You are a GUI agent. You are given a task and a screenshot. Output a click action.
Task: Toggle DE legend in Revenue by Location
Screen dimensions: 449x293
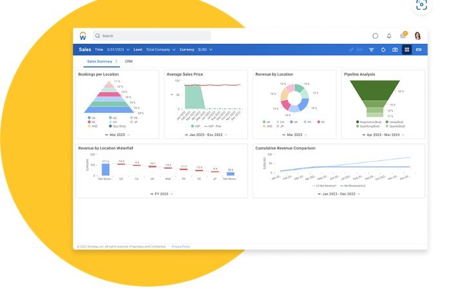click(321, 122)
